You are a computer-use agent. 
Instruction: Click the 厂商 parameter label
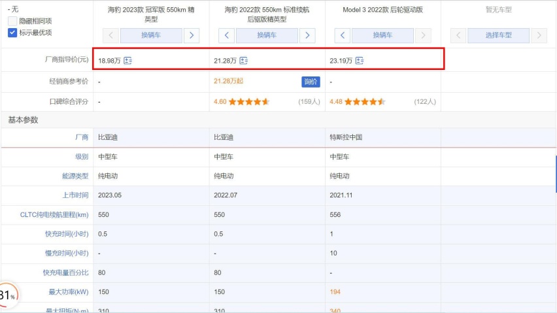[82, 137]
